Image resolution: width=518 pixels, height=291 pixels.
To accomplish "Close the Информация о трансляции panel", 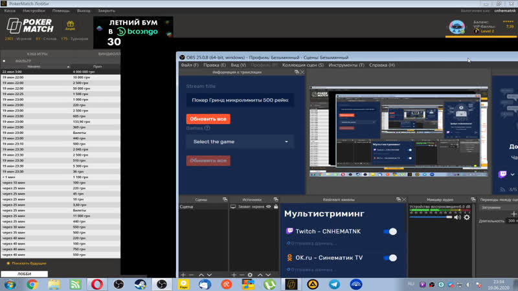I will click(302, 72).
